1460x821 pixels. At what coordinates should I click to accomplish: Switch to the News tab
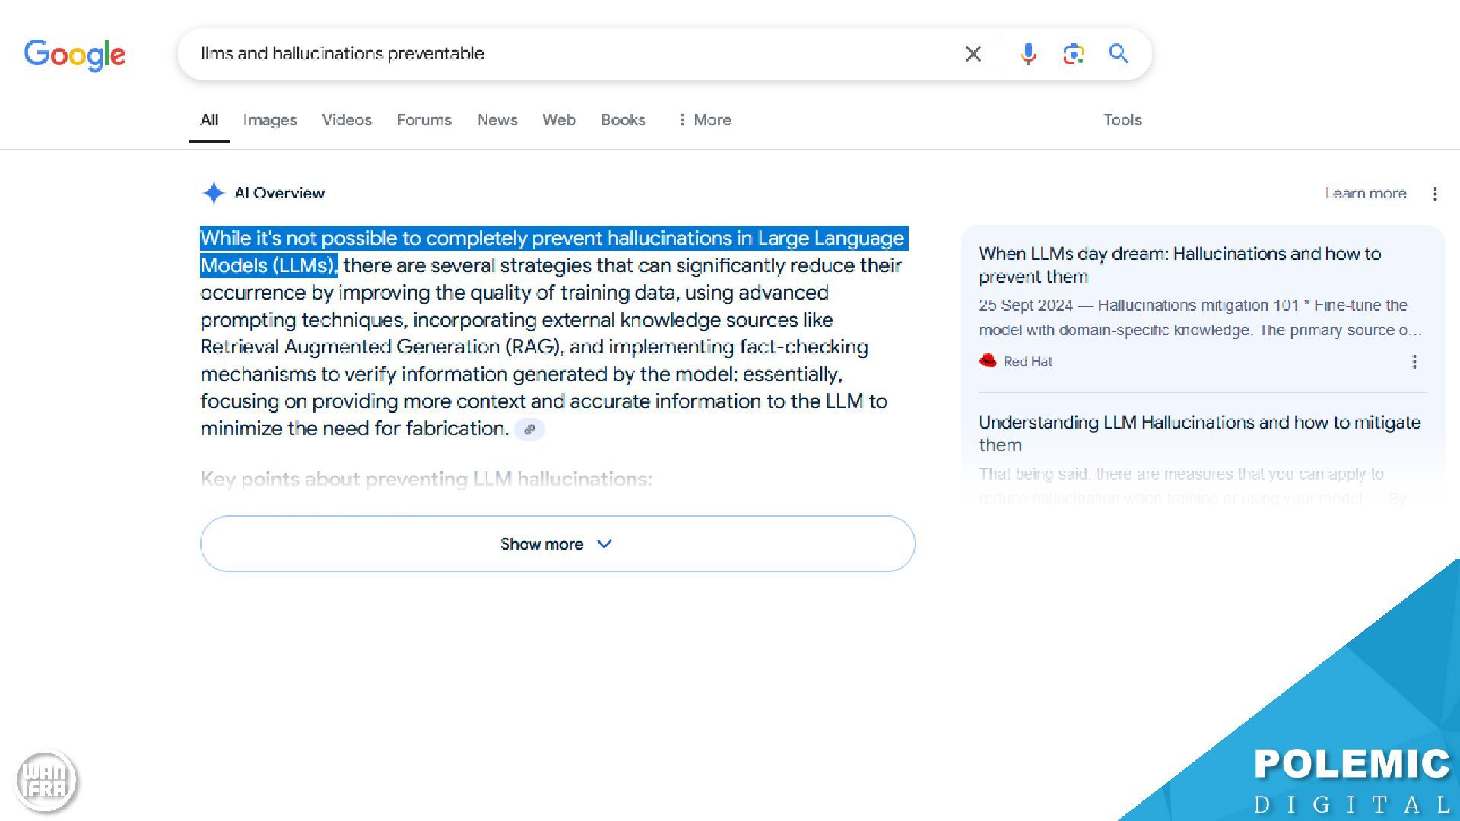(497, 120)
